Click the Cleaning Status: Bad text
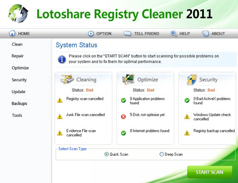The height and width of the screenshot is (183, 238). [82, 90]
